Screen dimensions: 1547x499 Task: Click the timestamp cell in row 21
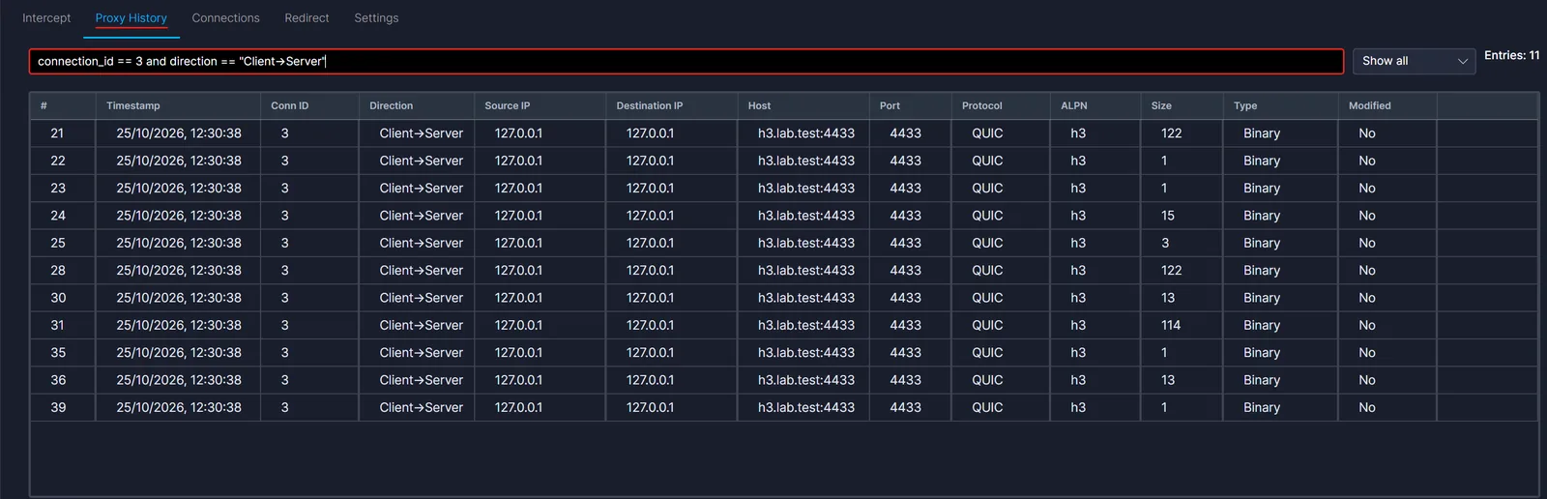[179, 133]
